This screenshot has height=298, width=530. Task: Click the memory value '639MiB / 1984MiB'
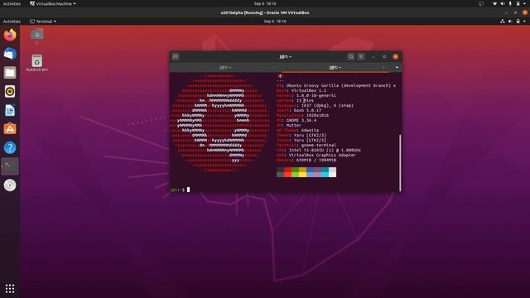point(316,160)
